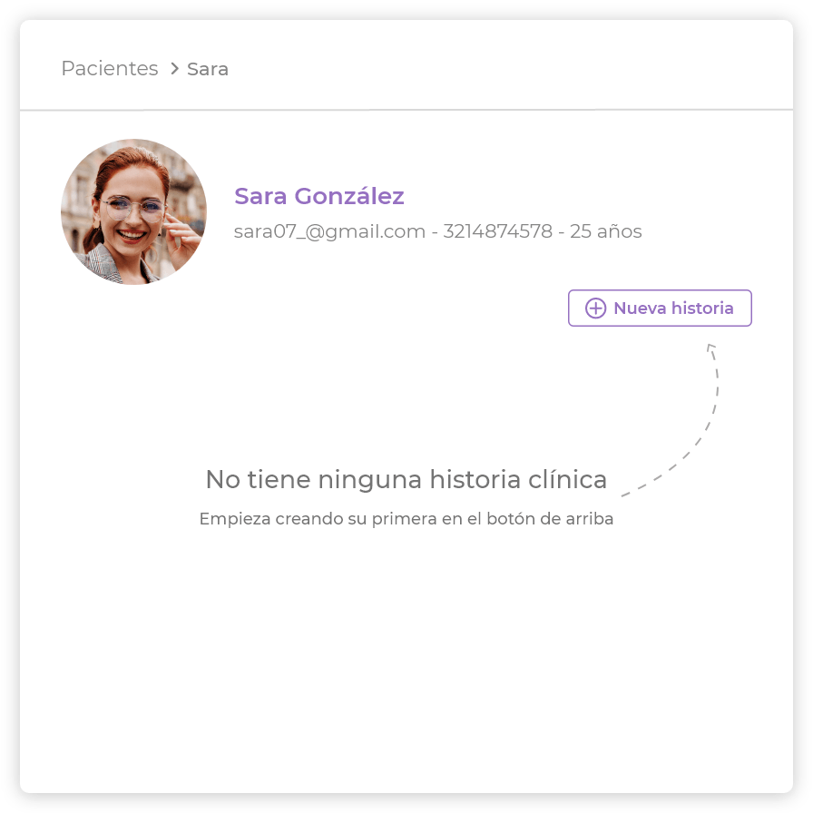Viewport: 813px width, 813px height.
Task: Create a Nueva historia record
Action: (660, 308)
